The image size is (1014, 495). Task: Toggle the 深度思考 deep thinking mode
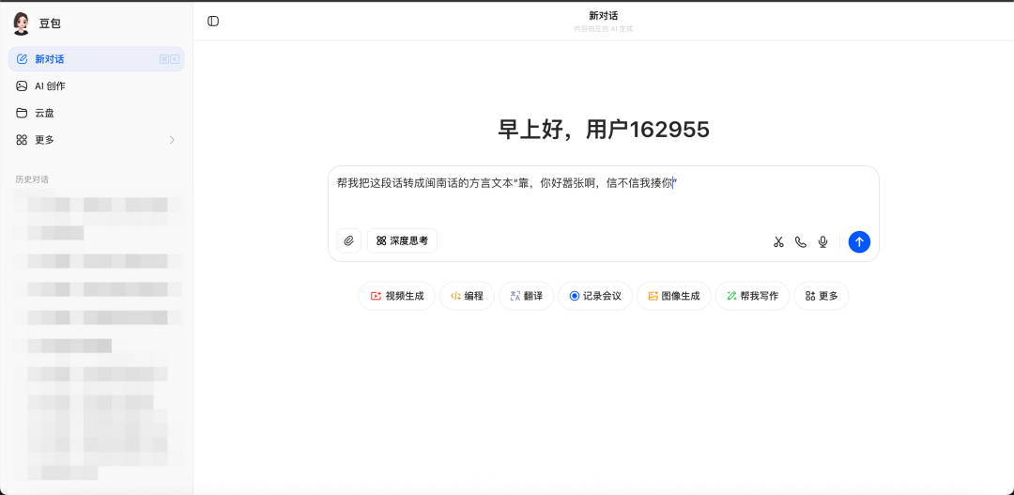[x=402, y=240]
